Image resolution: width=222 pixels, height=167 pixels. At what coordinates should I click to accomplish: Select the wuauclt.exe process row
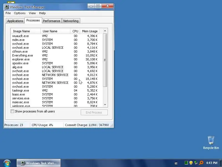coord(57,36)
